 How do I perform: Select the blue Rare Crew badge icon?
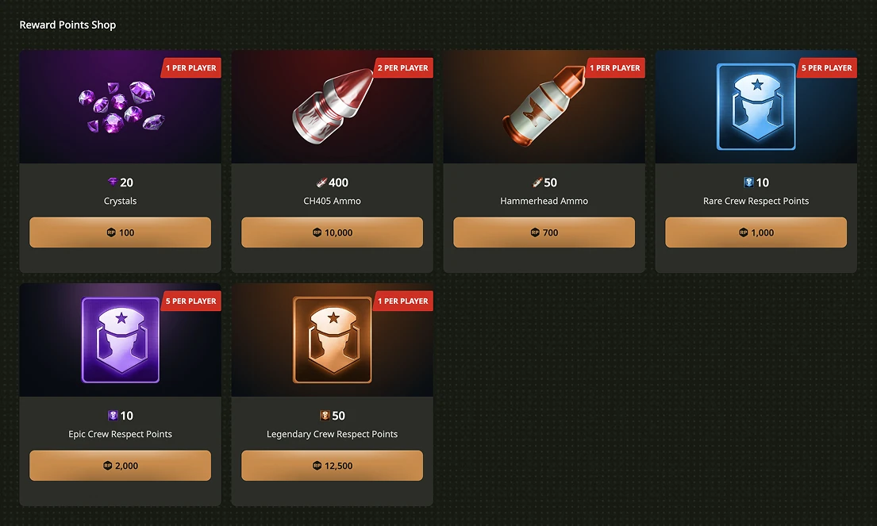pos(756,106)
